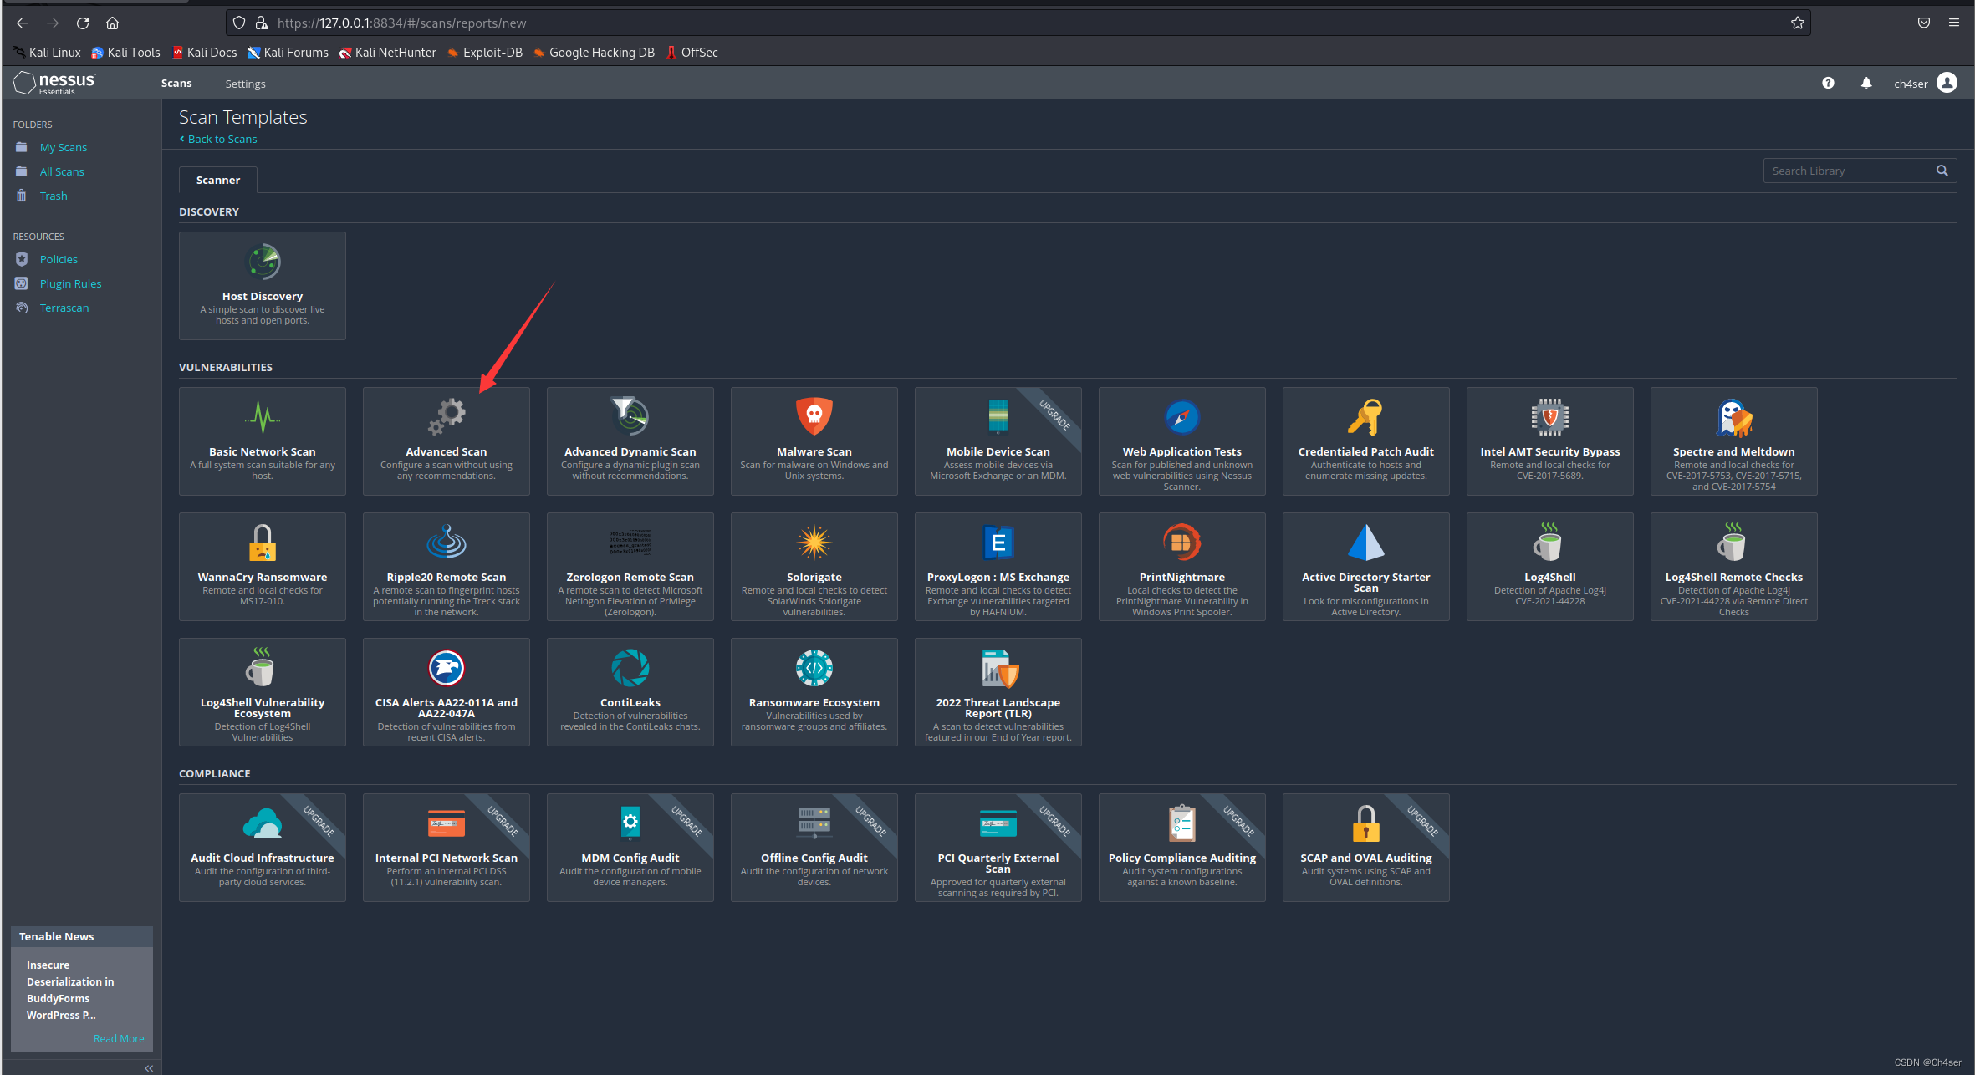Click the magnifier in Search Library

pyautogui.click(x=1942, y=171)
